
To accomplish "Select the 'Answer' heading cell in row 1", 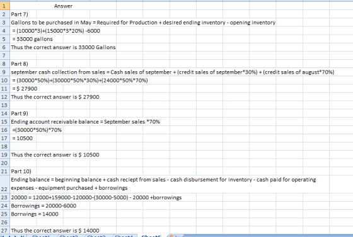I will (63, 6).
